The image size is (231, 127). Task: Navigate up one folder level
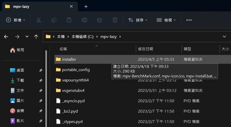pyautogui.click(x=36, y=37)
